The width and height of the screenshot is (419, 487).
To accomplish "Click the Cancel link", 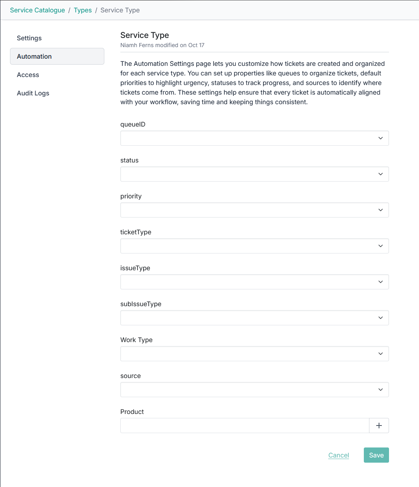I will point(339,455).
